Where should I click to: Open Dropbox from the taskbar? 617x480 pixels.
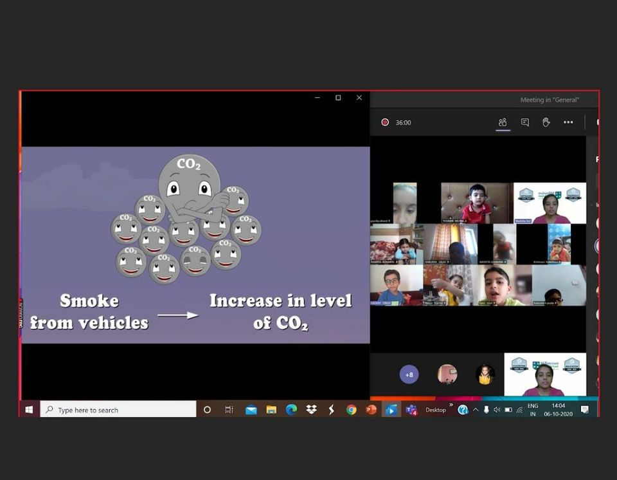coord(311,410)
